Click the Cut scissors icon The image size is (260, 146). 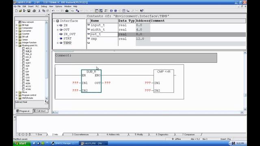pyautogui.click(x=39, y=11)
